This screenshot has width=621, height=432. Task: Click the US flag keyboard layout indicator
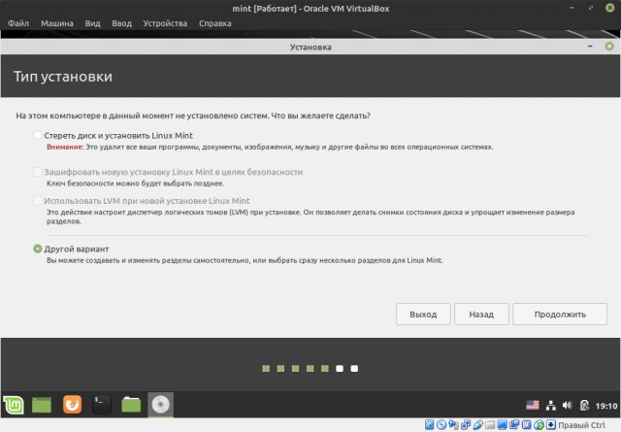point(533,405)
